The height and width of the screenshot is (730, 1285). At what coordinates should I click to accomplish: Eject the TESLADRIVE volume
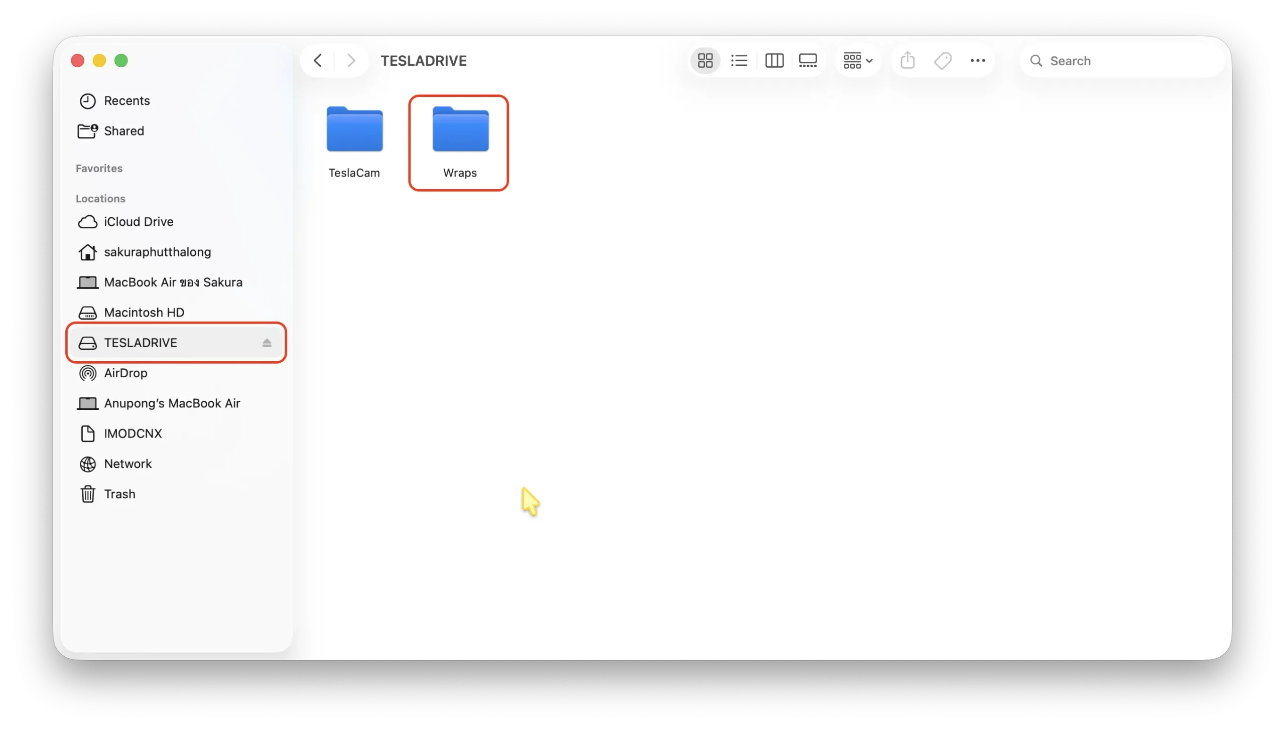click(267, 343)
